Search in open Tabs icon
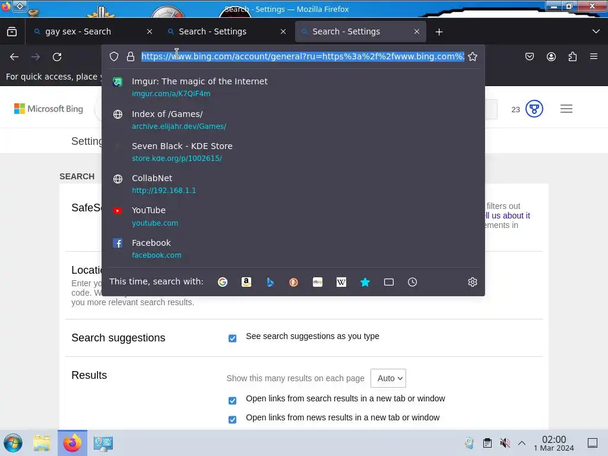Image resolution: width=608 pixels, height=456 pixels. 388,282
